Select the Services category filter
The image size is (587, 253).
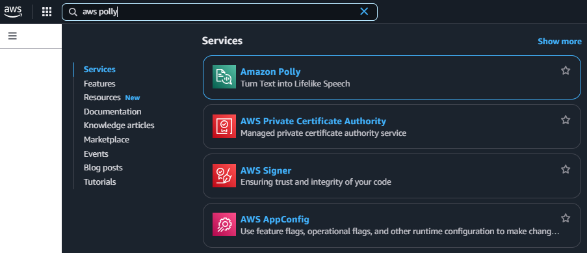pos(99,70)
